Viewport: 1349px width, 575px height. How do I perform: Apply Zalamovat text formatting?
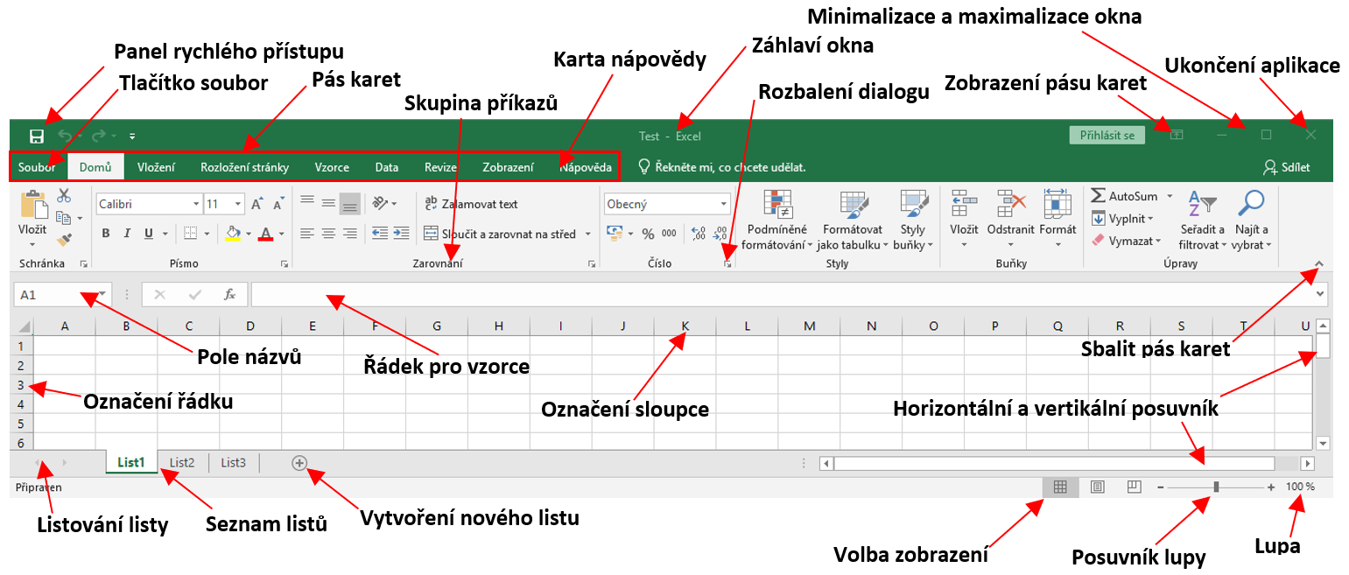[471, 203]
